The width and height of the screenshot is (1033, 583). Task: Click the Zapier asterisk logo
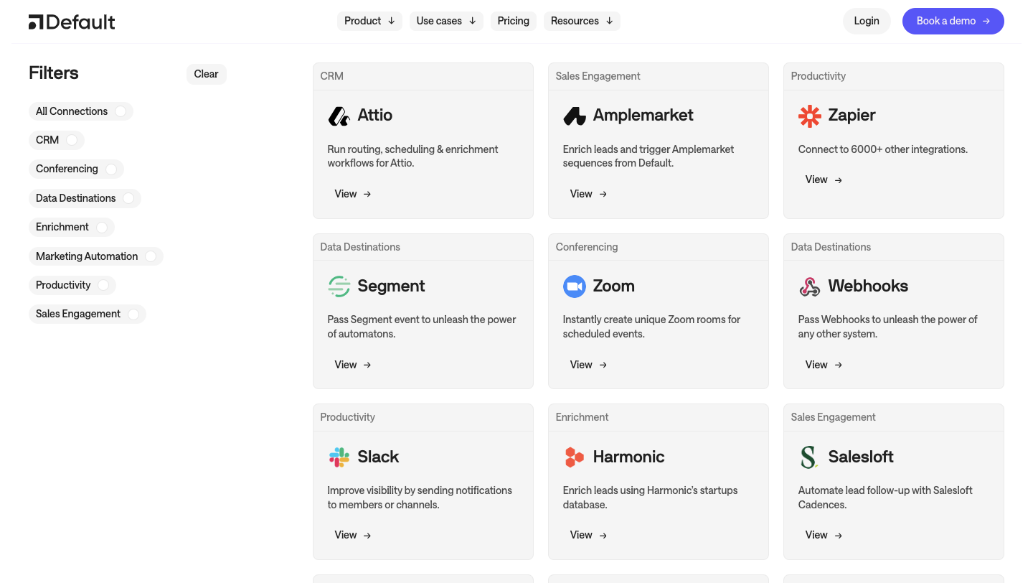pos(809,116)
